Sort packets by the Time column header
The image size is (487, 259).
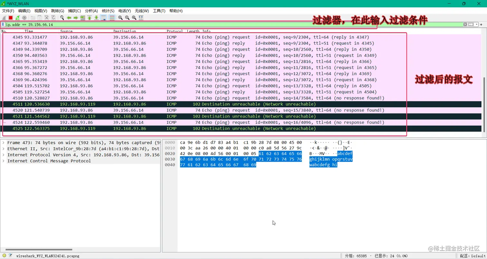pos(29,31)
